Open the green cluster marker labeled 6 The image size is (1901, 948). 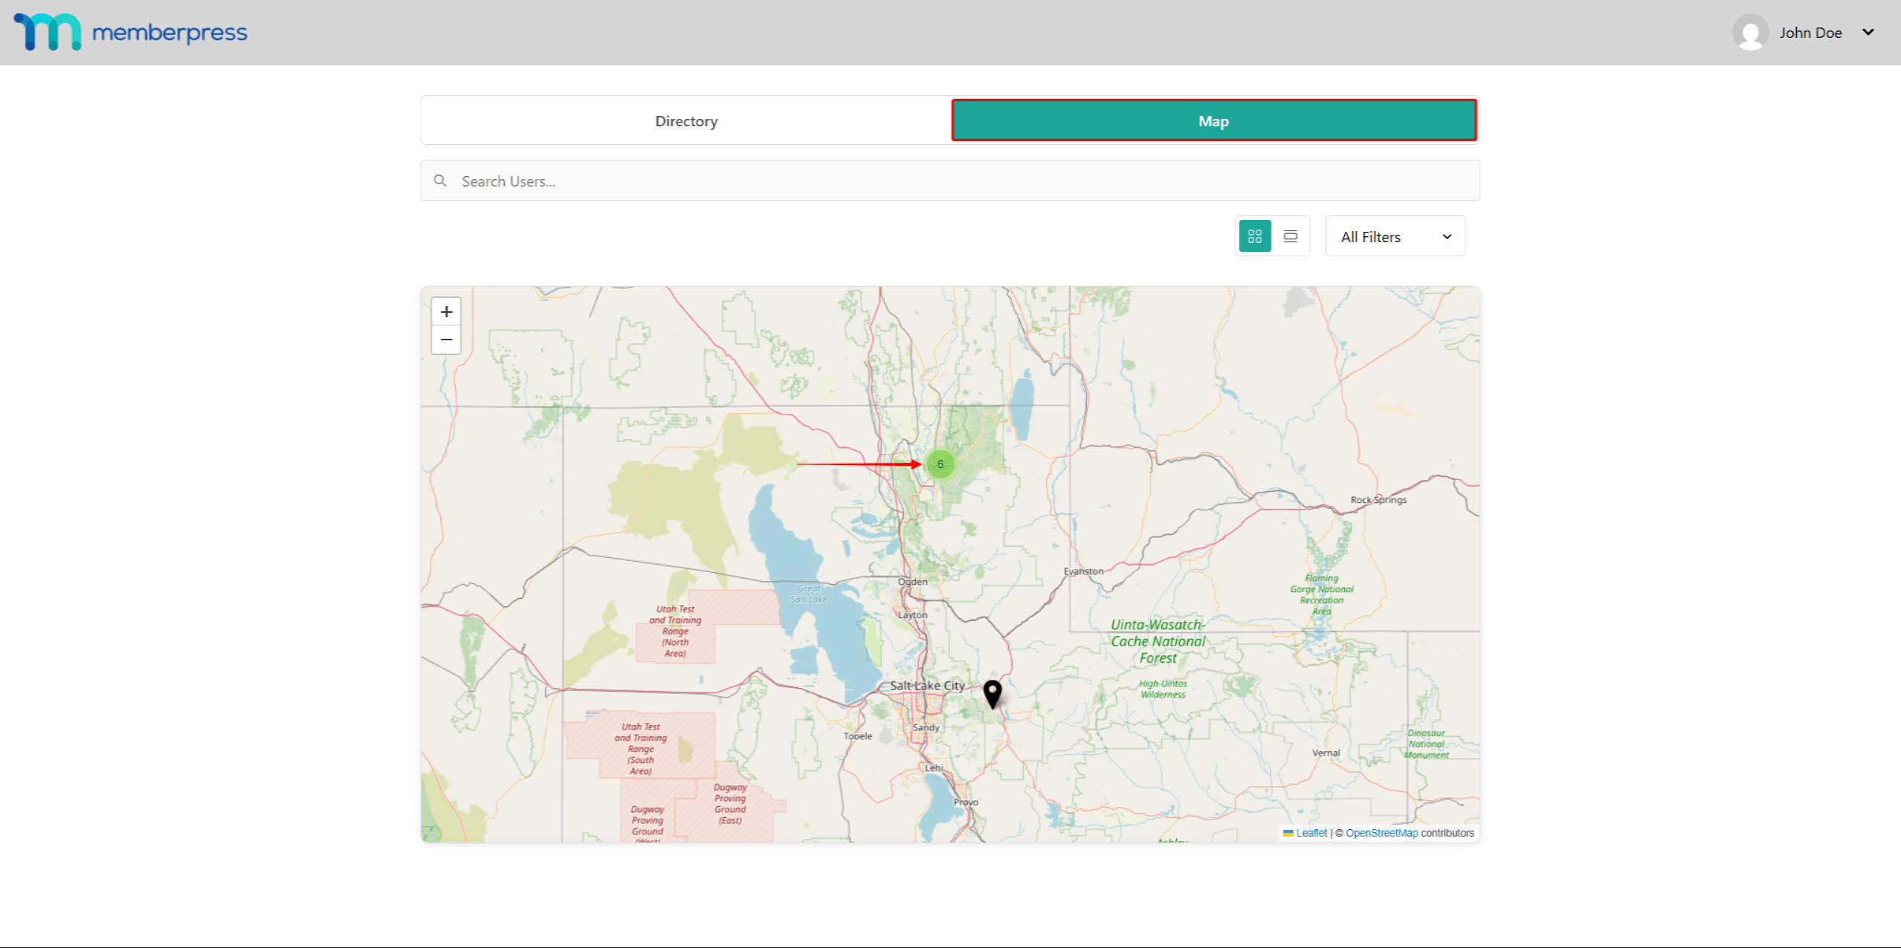tap(940, 464)
